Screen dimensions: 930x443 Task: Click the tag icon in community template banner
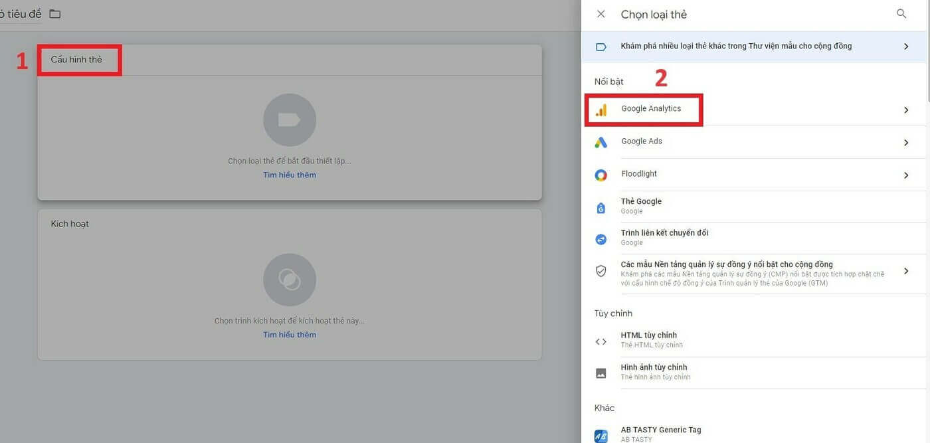tap(601, 46)
